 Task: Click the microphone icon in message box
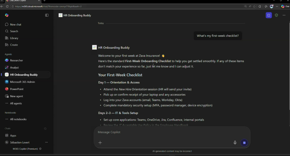point(235,143)
